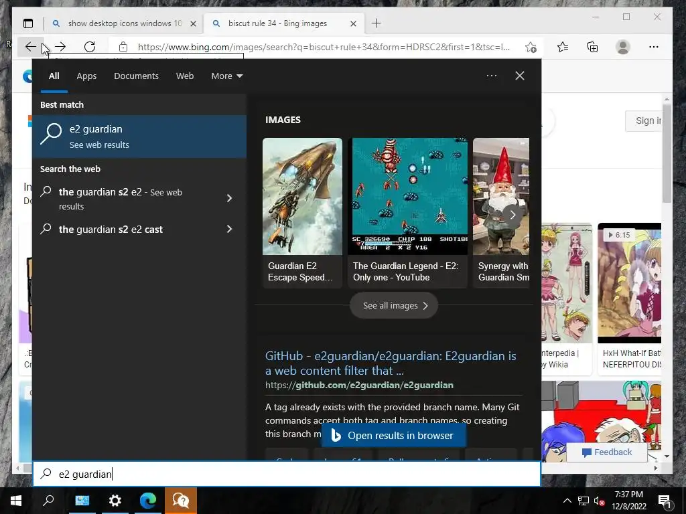Switch to 'show desktop icons windows 10' tab
Viewport: 686px width, 514px height.
(x=124, y=23)
